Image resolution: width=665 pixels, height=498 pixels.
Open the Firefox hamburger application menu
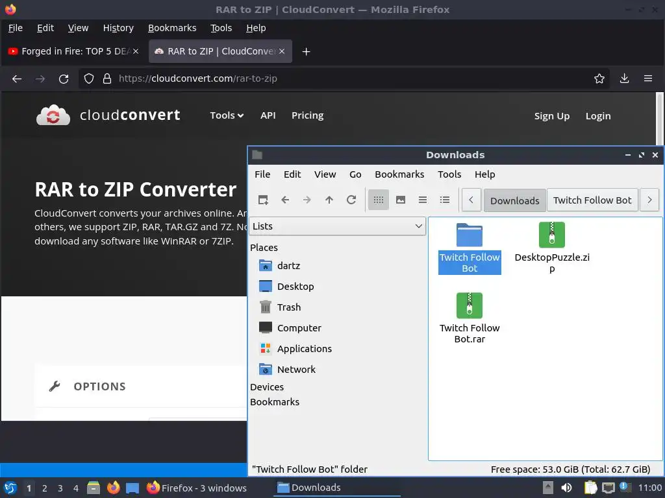(648, 78)
